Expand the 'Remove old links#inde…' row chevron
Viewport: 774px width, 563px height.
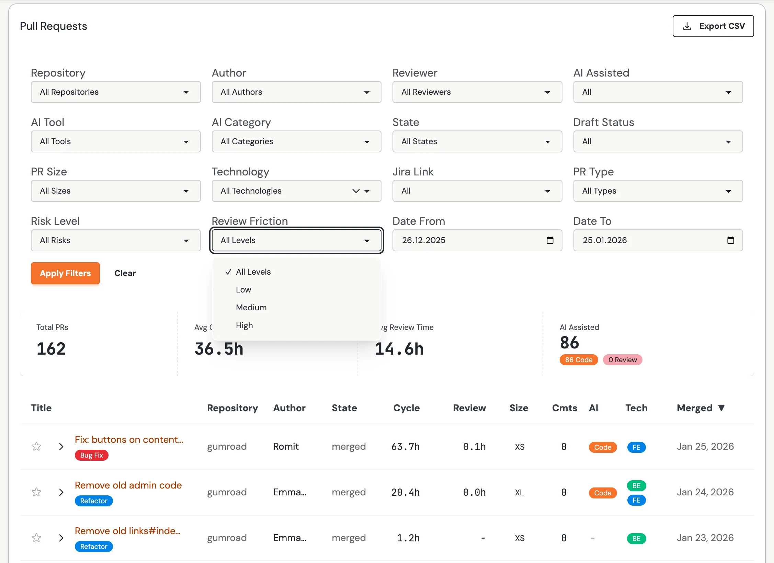(x=61, y=538)
